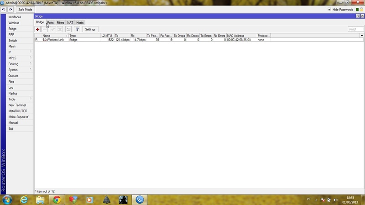
Task: Expand IP submenu
Action: [x=20, y=52]
